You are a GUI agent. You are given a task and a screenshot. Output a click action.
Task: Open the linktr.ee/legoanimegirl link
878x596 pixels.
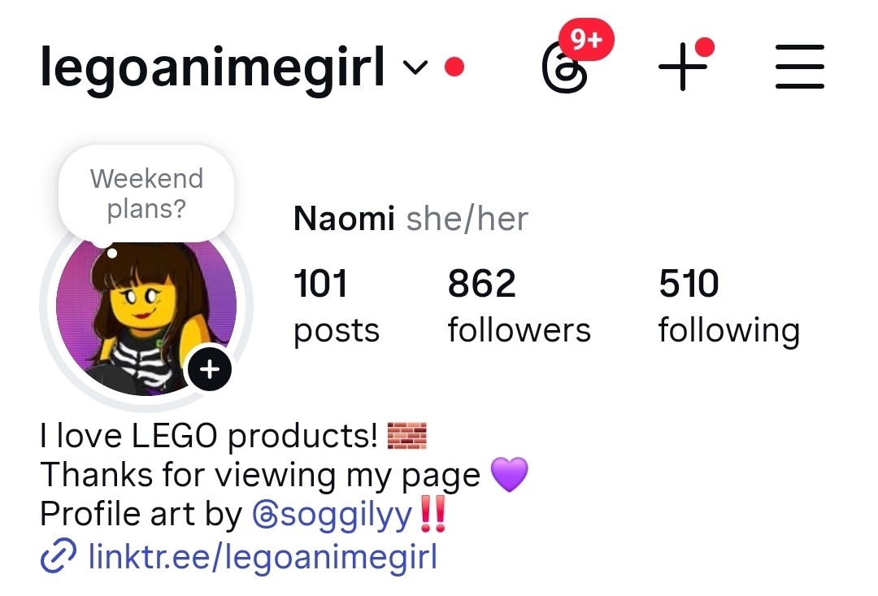click(263, 557)
